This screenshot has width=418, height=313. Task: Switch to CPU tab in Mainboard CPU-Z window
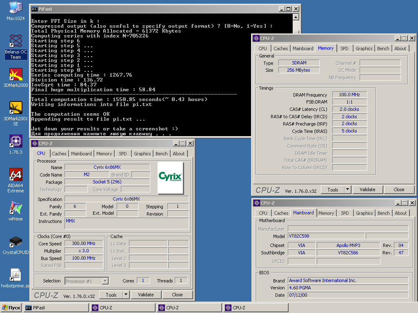click(x=263, y=213)
